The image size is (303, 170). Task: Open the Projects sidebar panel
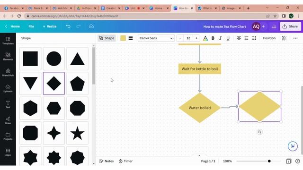[x=8, y=136]
